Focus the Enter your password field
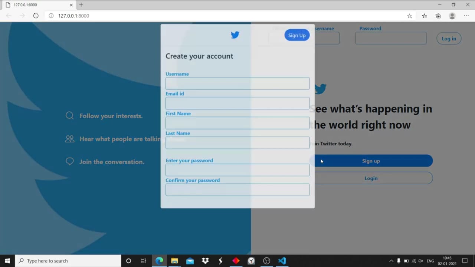Screen dimensions: 475x267 click(237, 170)
